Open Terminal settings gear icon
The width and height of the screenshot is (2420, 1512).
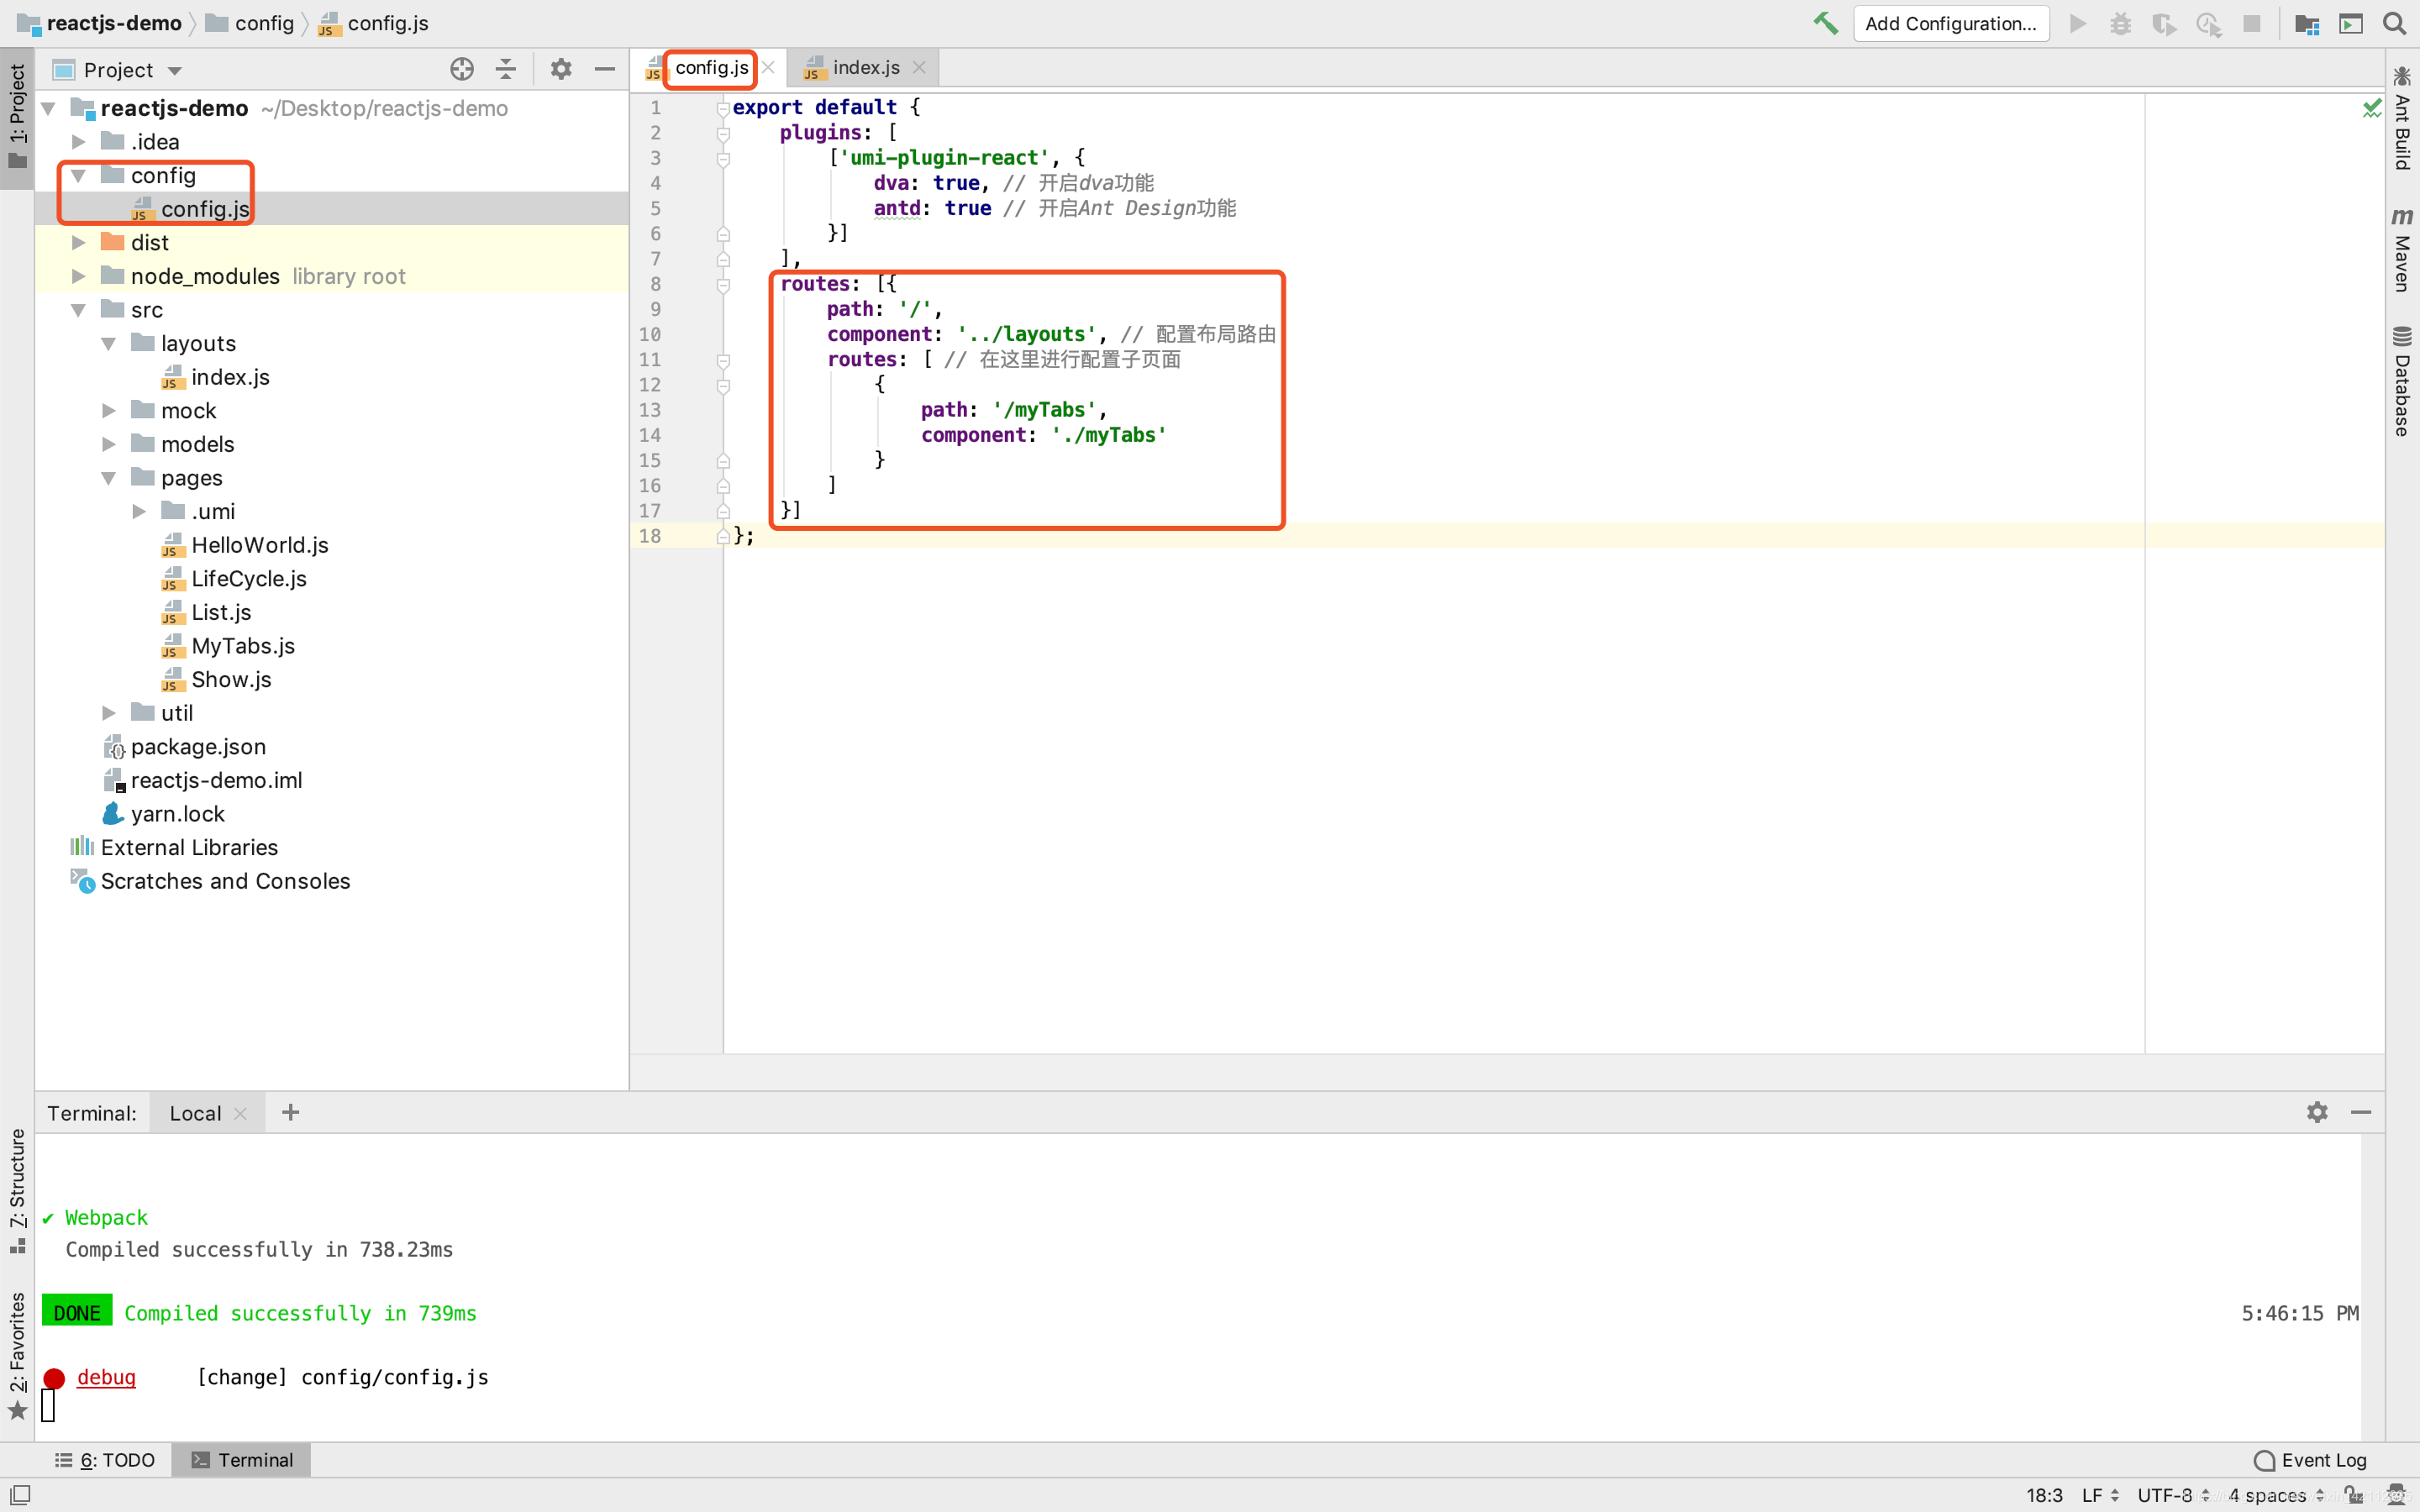2317,1112
